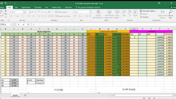Click the Redo arrow icon
The height and width of the screenshot is (99, 176).
pyautogui.click(x=10, y=3)
